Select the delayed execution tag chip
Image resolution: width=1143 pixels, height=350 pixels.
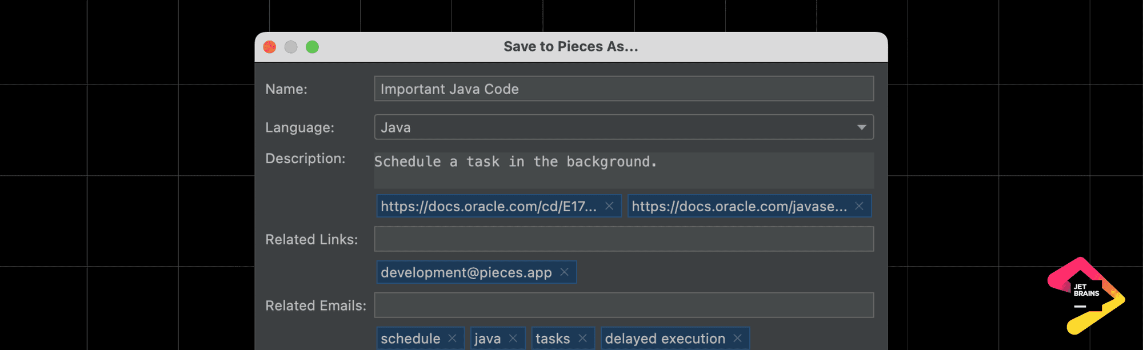click(x=665, y=339)
